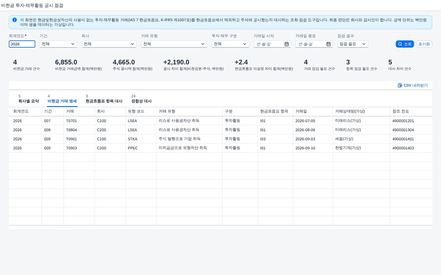Click the 회계연도 input field
This screenshot has height=275, width=441.
click(x=22, y=44)
